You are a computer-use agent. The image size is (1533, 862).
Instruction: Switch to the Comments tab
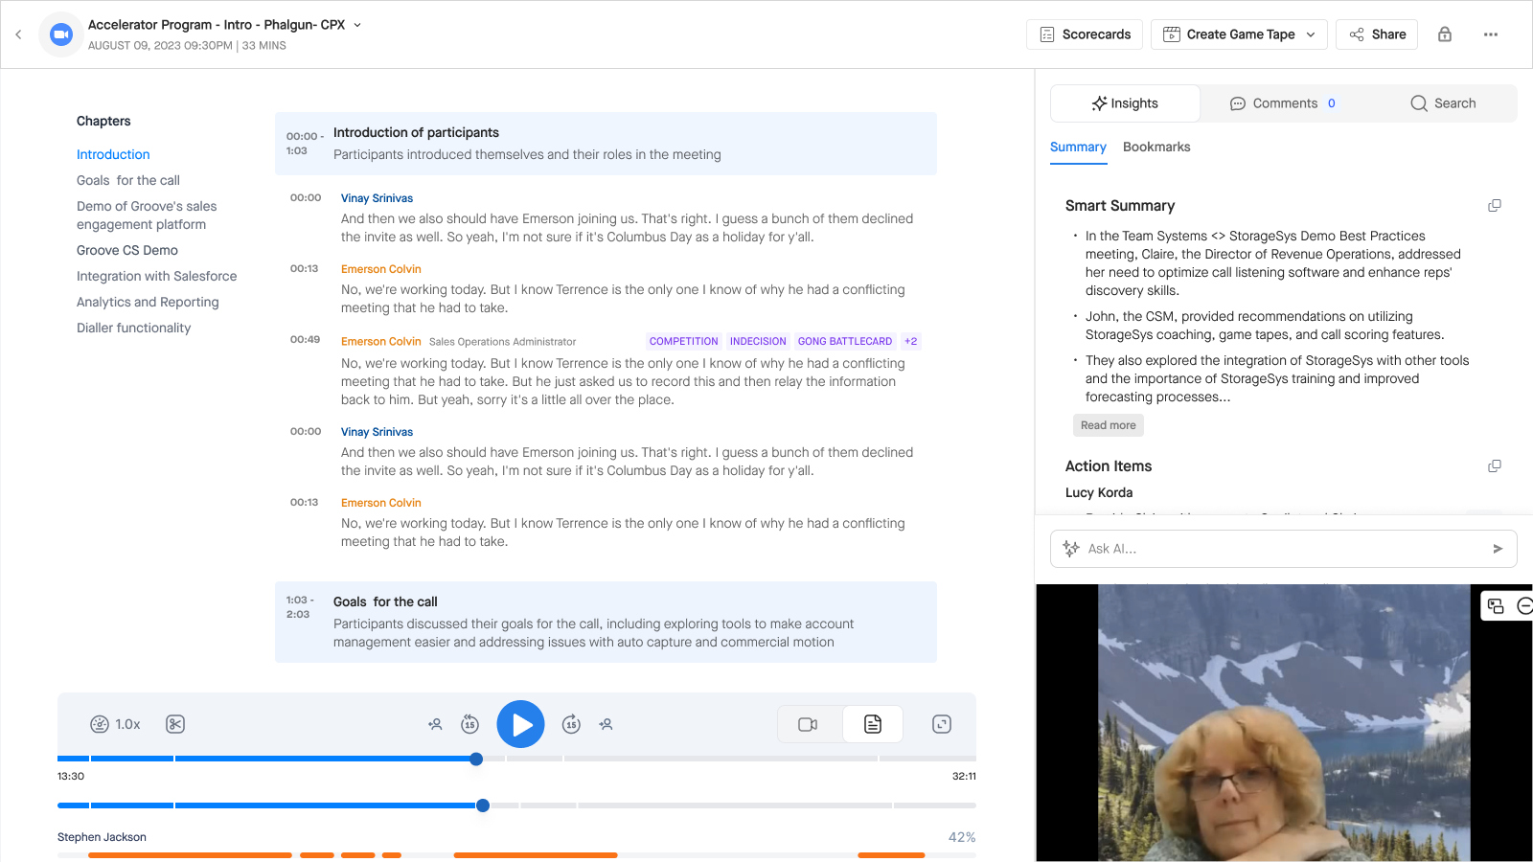(1282, 103)
